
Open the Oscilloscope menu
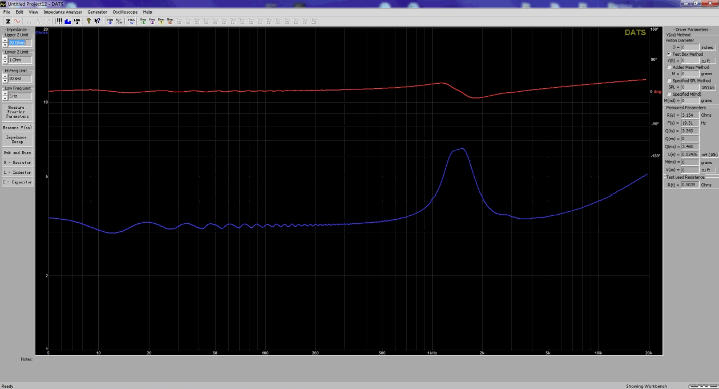point(125,12)
